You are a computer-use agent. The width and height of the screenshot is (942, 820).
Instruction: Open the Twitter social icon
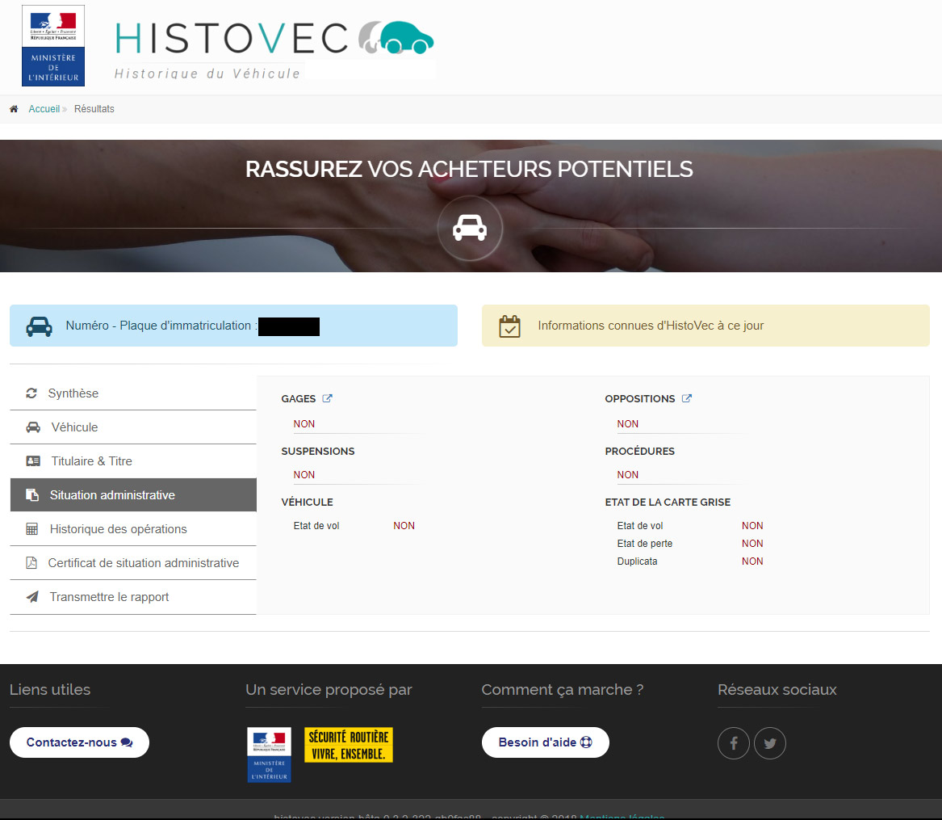(x=770, y=743)
